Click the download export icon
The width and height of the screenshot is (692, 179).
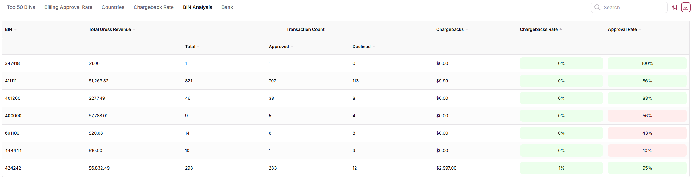[686, 7]
